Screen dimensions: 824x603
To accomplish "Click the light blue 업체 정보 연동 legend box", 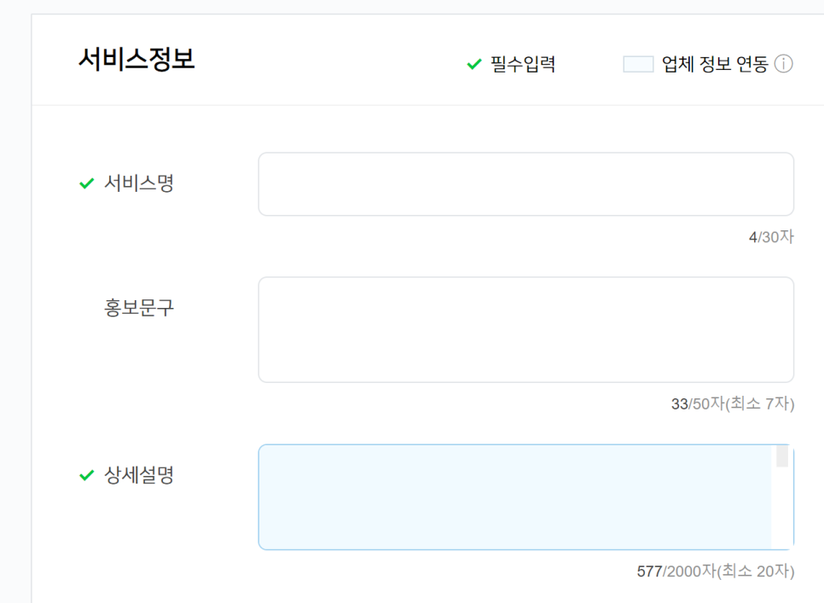I will point(638,64).
